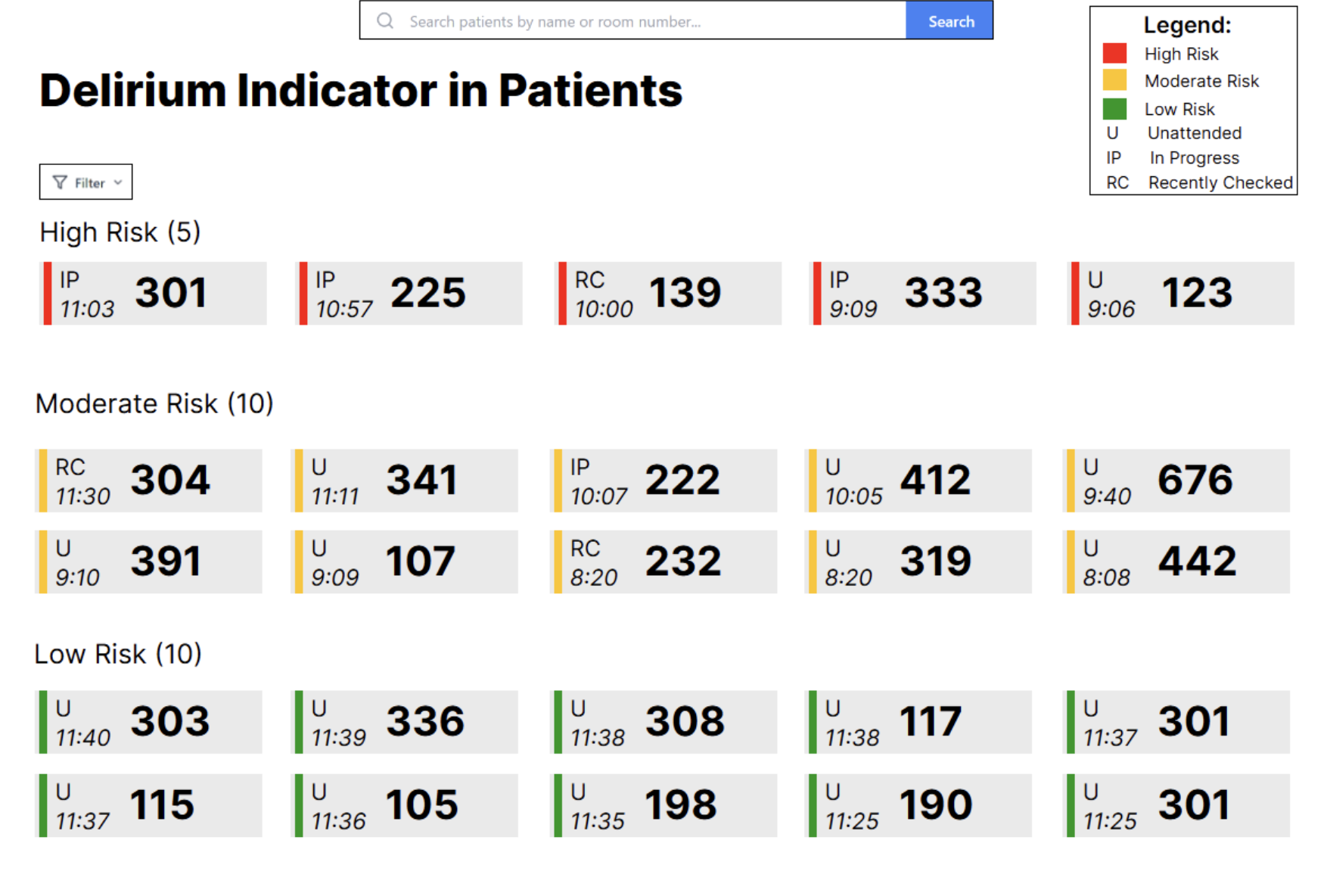This screenshot has height=896, width=1330.
Task: Expand the Filter dropdown chevron
Action: point(118,182)
